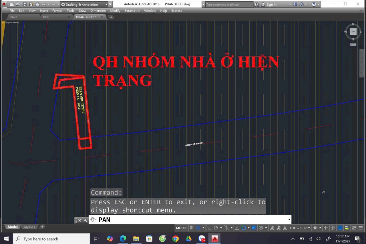Toggle Hardware Acceleration icon in status bar
This screenshot has height=244, width=366.
[x=340, y=228]
